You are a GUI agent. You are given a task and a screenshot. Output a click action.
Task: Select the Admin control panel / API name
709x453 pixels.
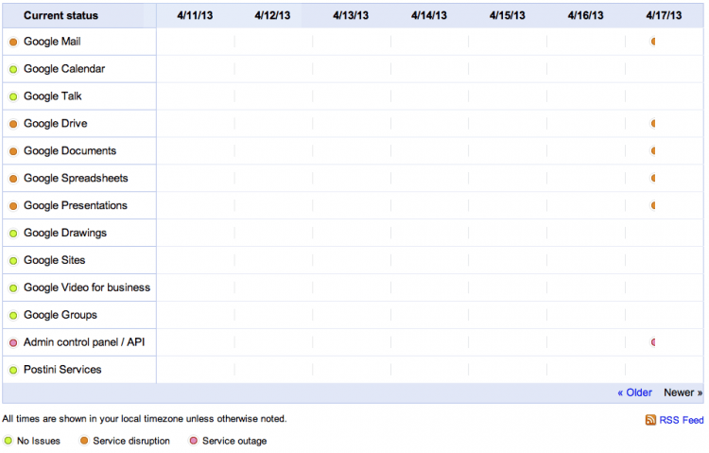tap(84, 342)
